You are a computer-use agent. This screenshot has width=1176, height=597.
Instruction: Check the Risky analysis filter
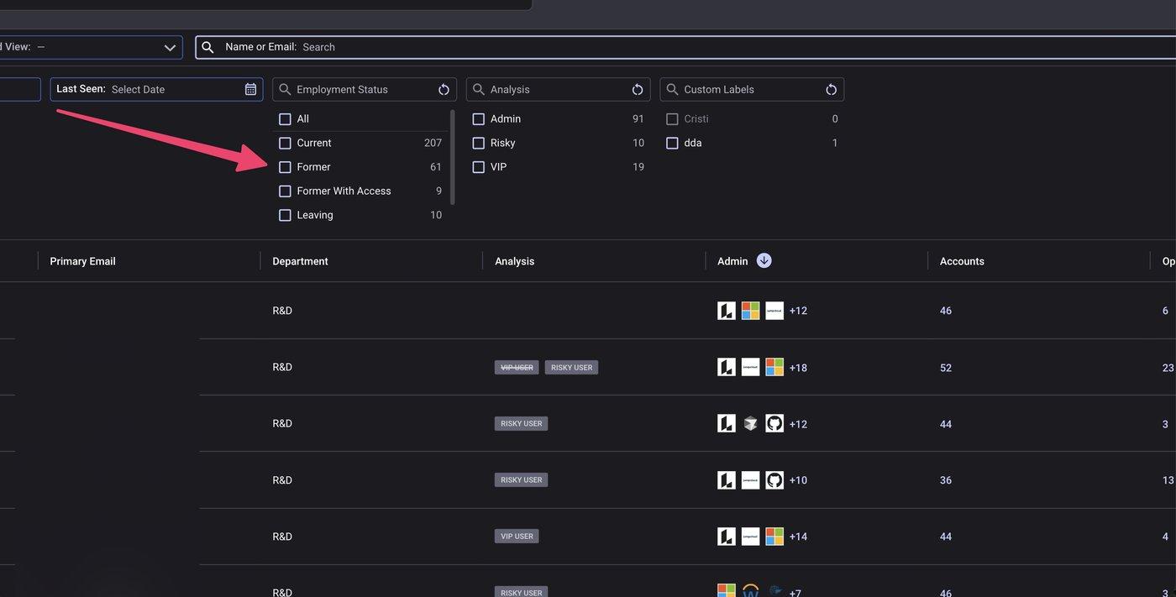479,143
